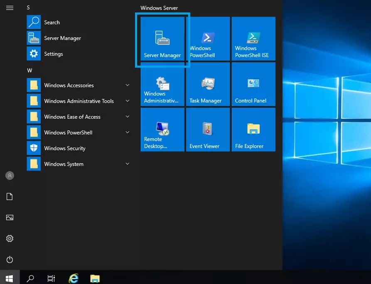
Task: Click the Windows Server group title
Action: (159, 8)
